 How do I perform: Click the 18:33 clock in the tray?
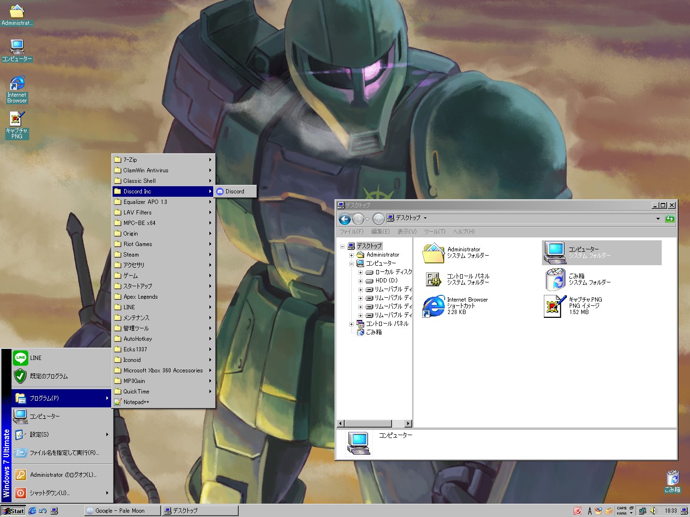pos(671,511)
